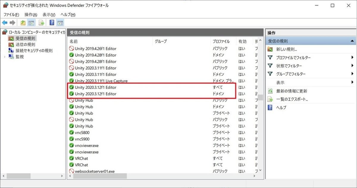
Task: Select the ローカル コンピューター root tree node
Action: (37, 32)
